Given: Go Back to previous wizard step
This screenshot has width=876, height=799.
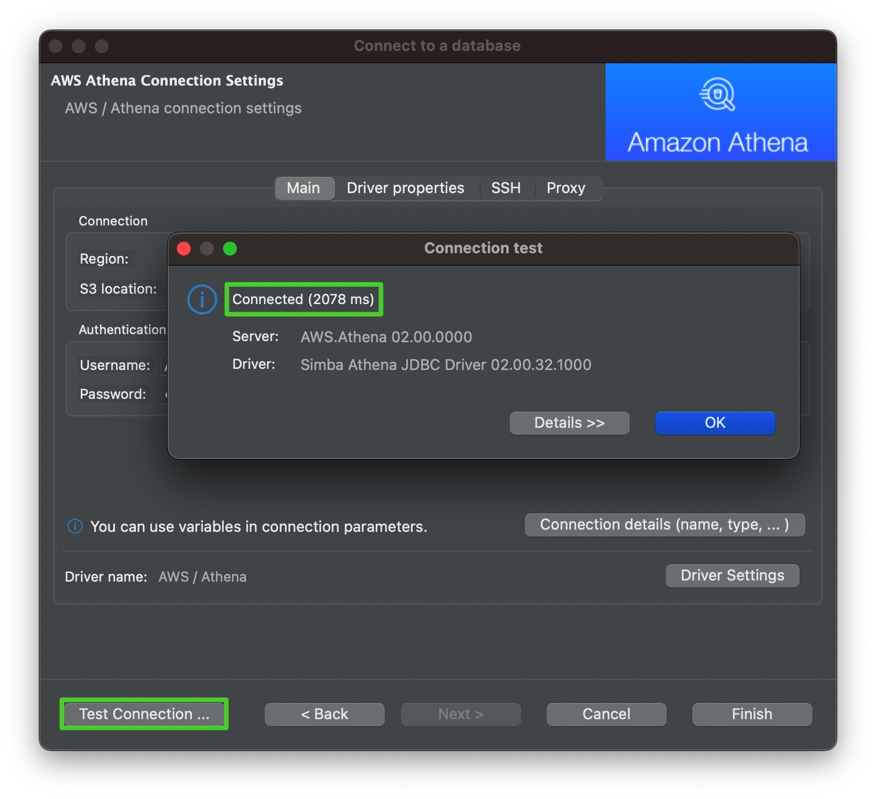Looking at the screenshot, I should 324,714.
